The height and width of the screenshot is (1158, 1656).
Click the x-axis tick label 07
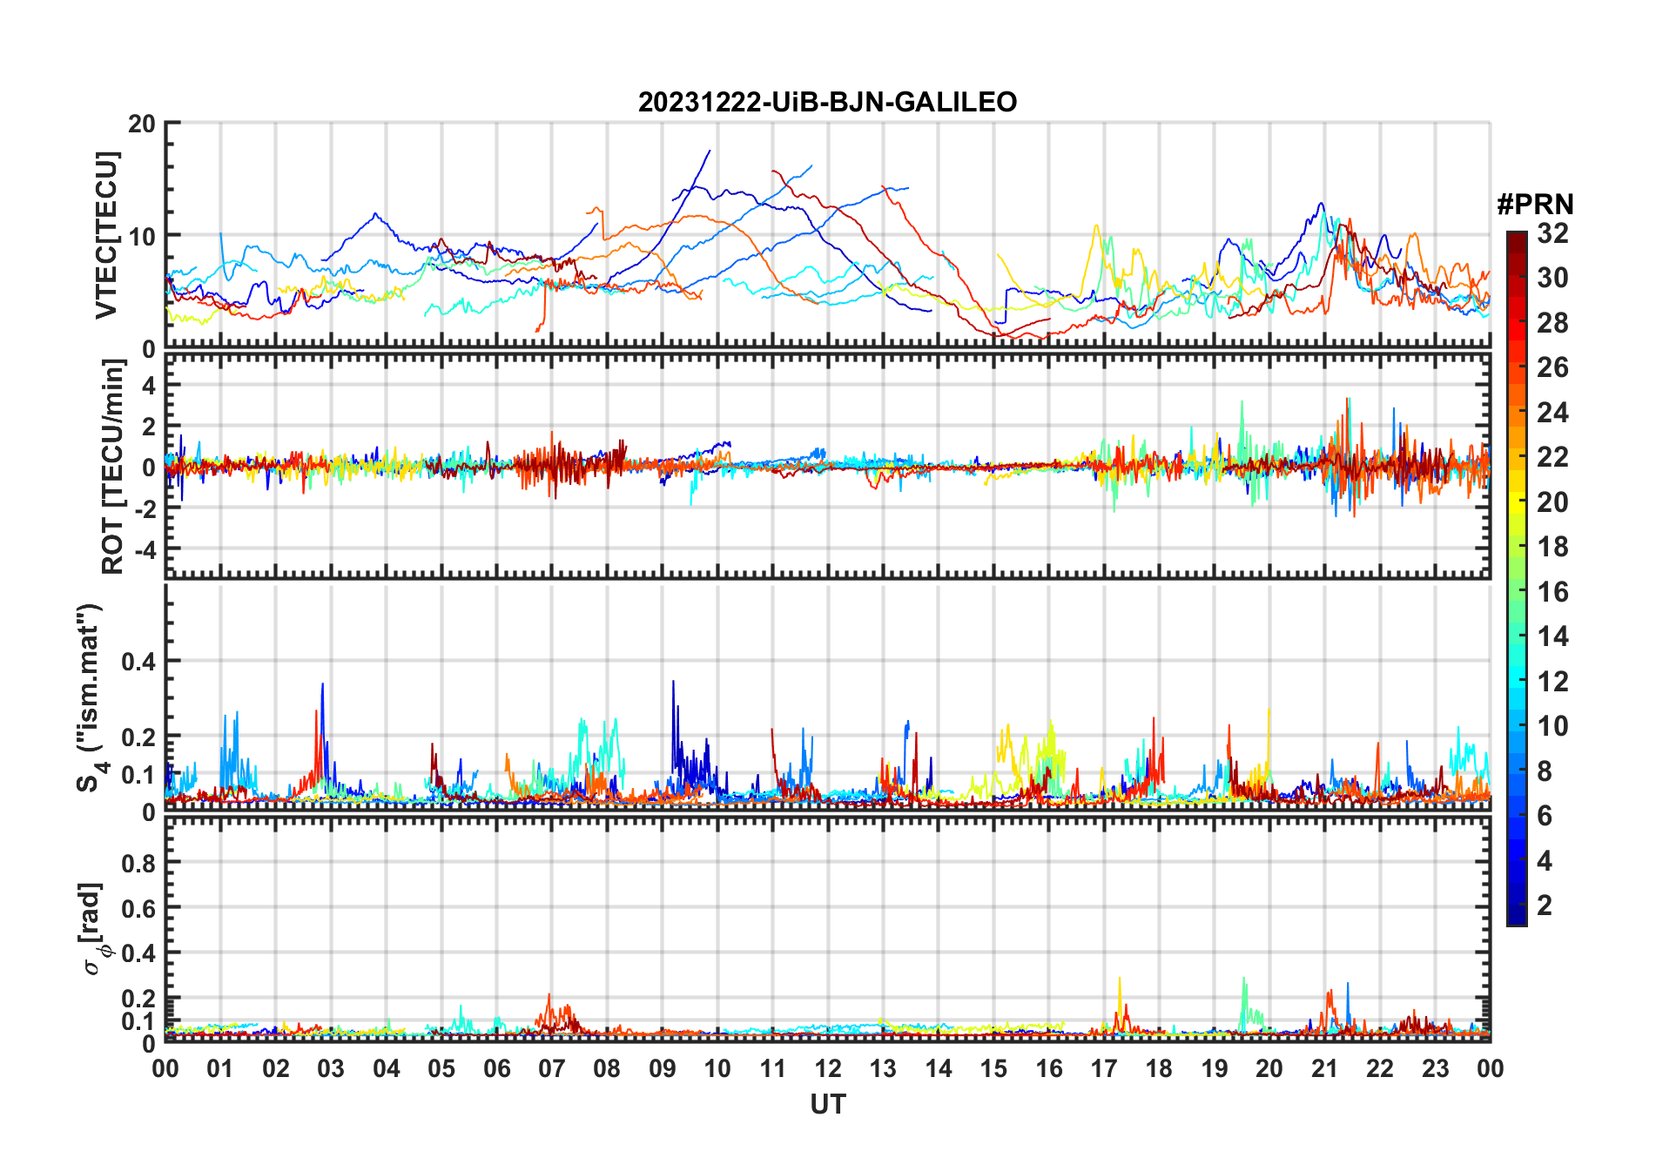tap(552, 1068)
